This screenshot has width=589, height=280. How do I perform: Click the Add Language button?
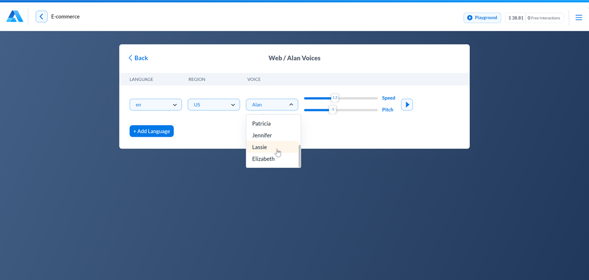(152, 131)
